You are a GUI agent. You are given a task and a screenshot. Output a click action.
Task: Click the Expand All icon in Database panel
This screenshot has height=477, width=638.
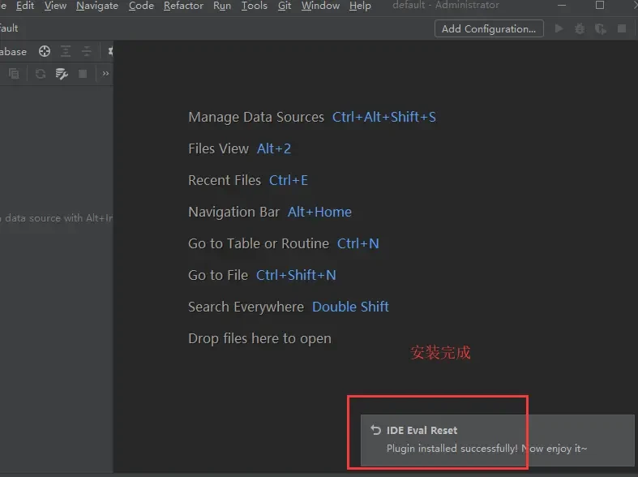66,51
